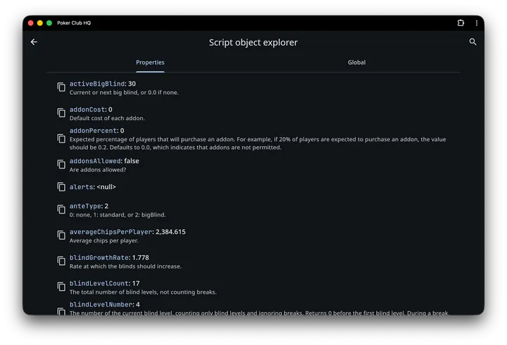Maximize the window with green button
The width and height of the screenshot is (507, 345).
[x=49, y=23]
